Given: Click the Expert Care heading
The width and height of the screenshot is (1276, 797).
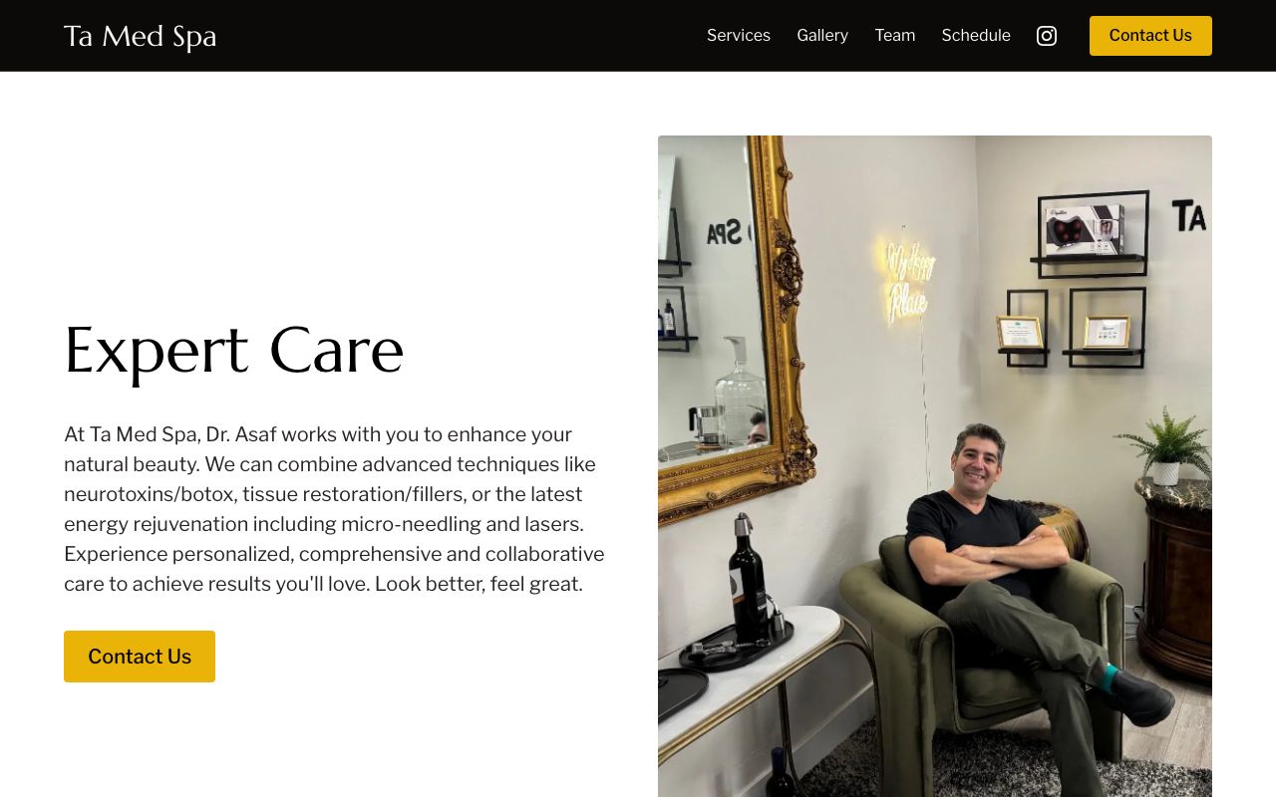Looking at the screenshot, I should [234, 351].
